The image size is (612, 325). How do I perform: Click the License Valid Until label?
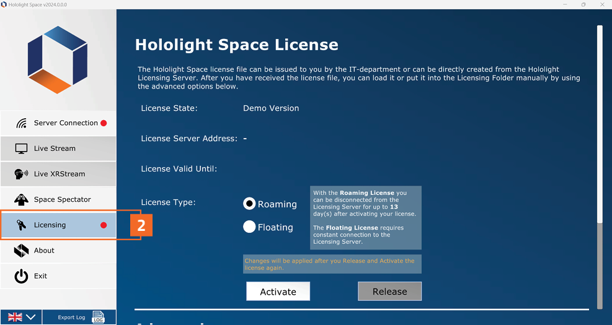coord(179,169)
